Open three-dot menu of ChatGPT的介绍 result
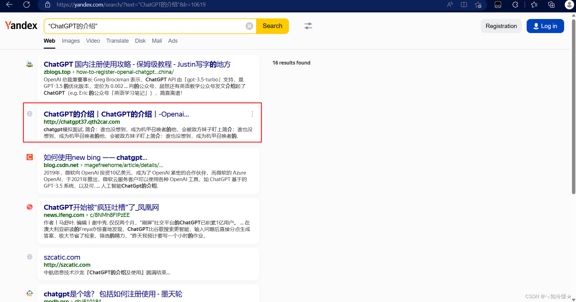The width and height of the screenshot is (576, 302). 252,114
